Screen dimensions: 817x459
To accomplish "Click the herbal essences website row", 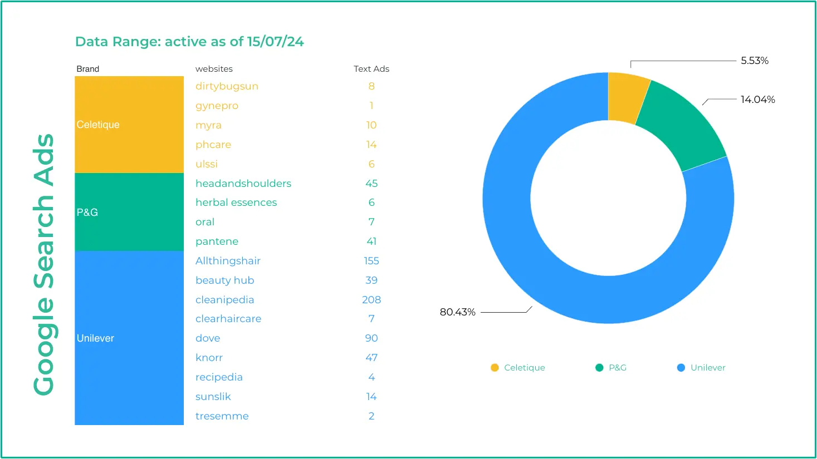I will click(236, 203).
